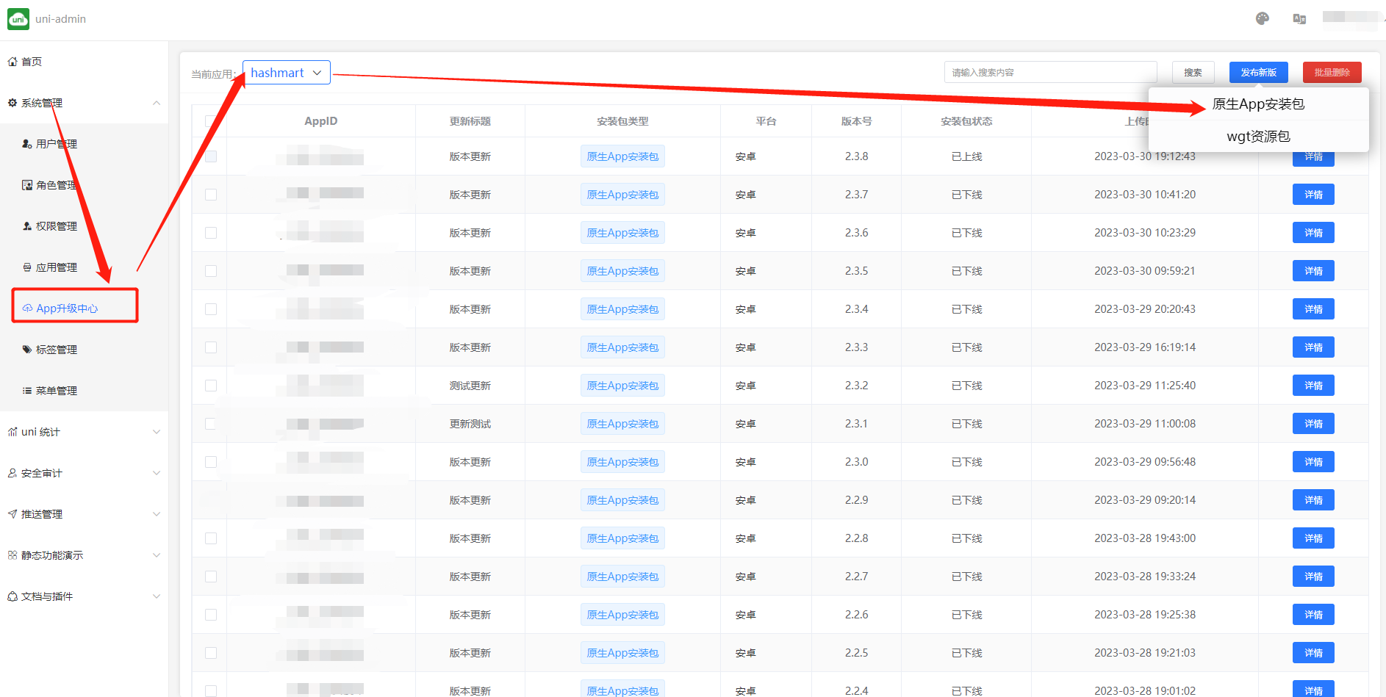Click the 菜单管理 list icon
The image size is (1386, 697).
(x=27, y=391)
